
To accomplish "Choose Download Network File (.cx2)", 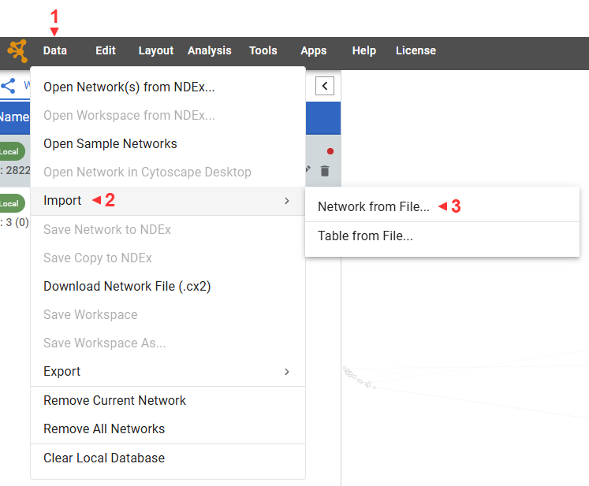I will [168, 287].
